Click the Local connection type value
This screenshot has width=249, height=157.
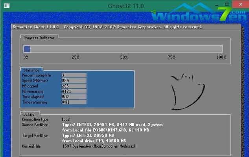[66, 119]
